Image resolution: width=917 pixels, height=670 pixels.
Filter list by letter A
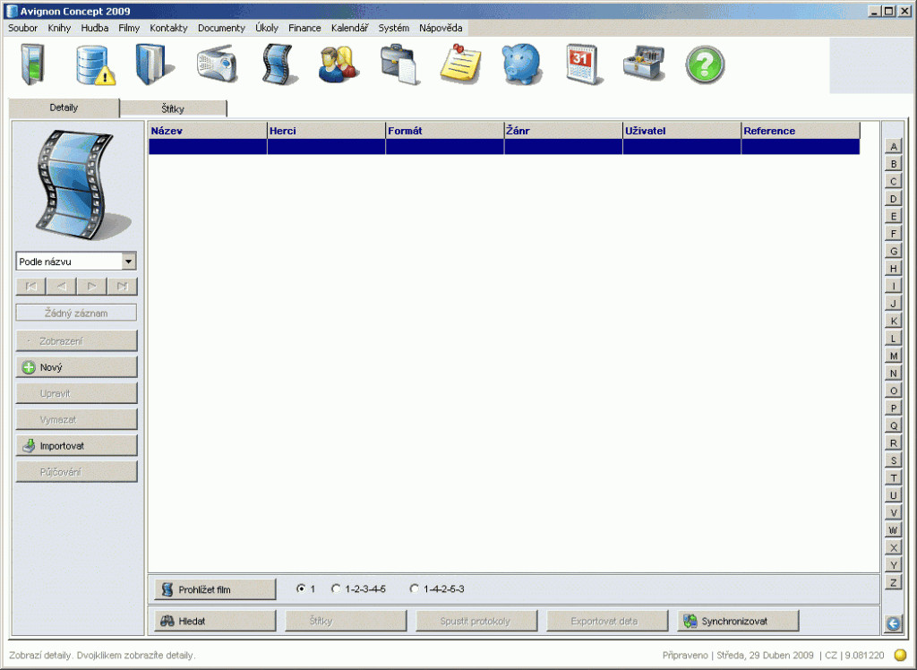click(893, 146)
